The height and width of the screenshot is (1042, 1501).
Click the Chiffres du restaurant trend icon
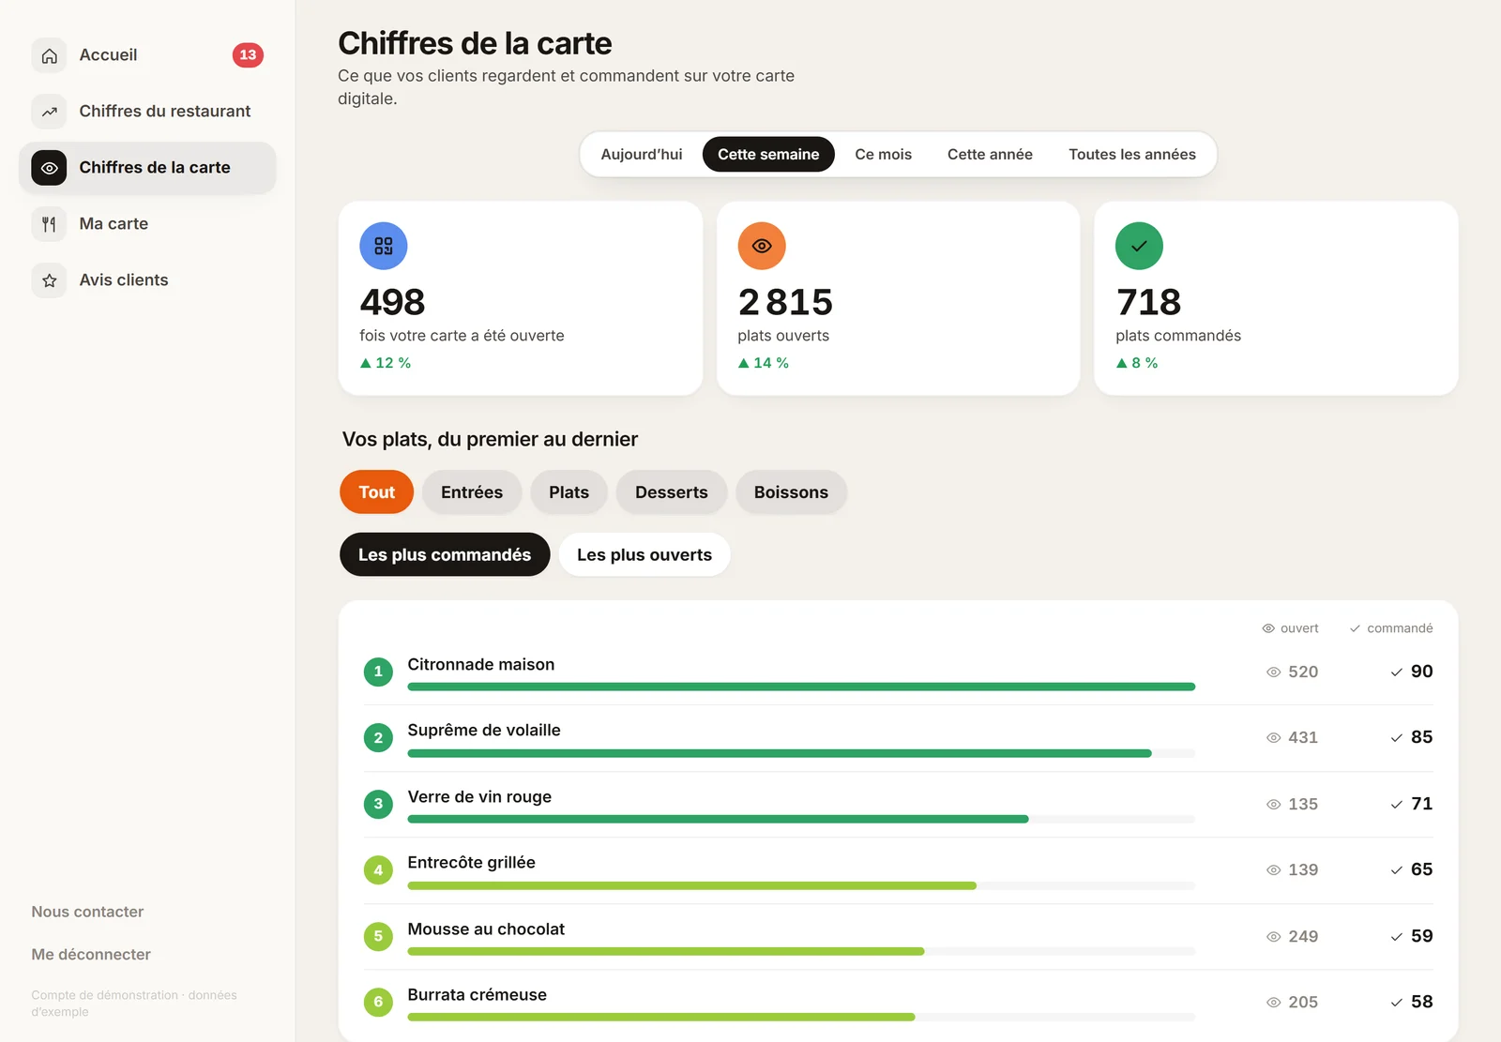tap(49, 112)
